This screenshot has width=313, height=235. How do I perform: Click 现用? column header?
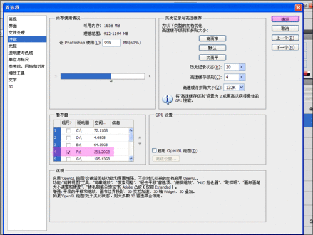(68, 123)
